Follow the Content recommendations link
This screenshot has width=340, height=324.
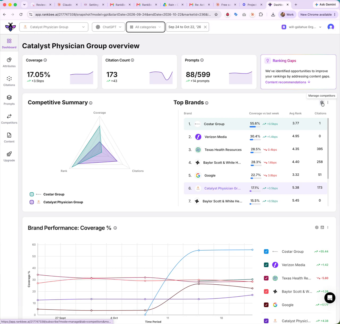coord(288,82)
